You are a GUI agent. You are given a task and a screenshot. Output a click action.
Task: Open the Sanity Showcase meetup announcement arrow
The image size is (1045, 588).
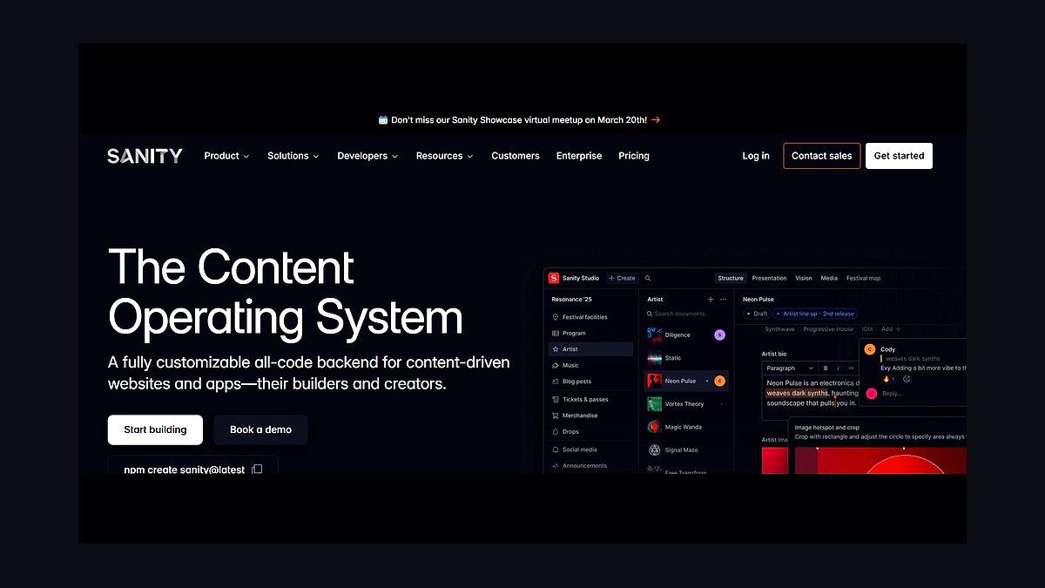[x=656, y=120]
